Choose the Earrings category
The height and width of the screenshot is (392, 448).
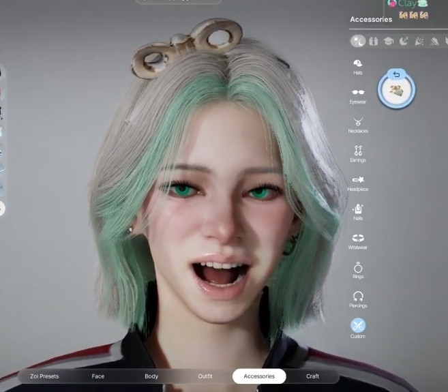[358, 153]
